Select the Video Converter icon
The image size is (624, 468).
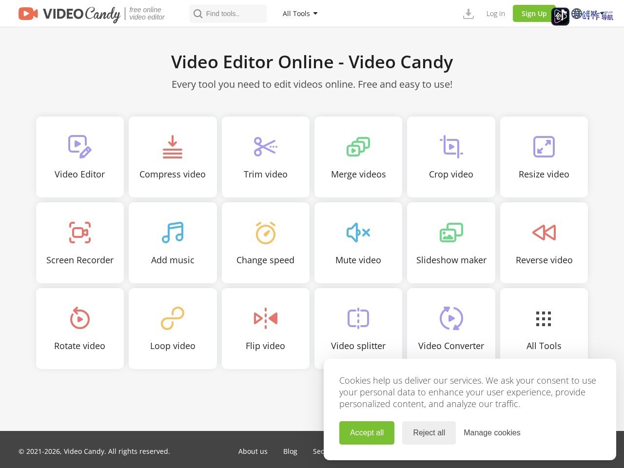[x=451, y=318]
